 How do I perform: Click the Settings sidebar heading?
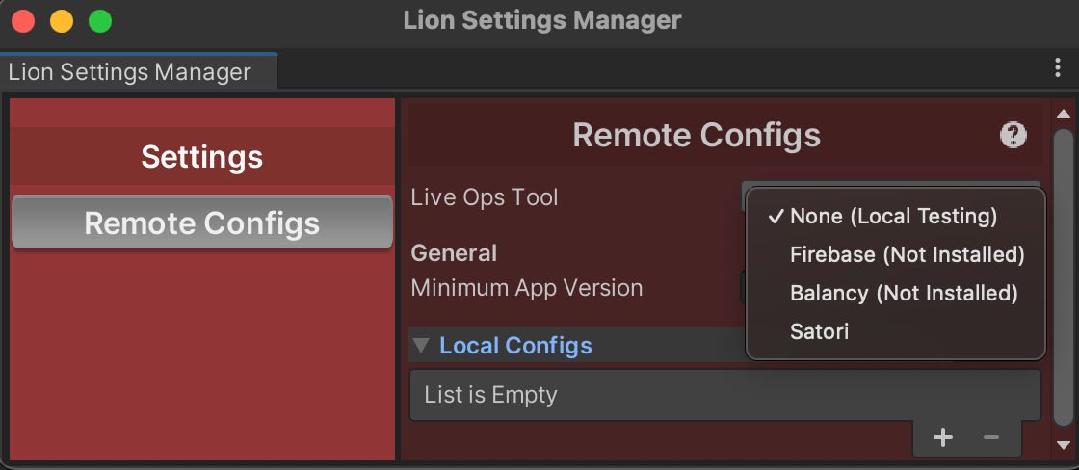(202, 157)
